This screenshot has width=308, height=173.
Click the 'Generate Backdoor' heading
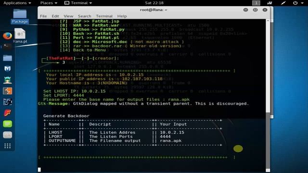pyautogui.click(x=66, y=116)
